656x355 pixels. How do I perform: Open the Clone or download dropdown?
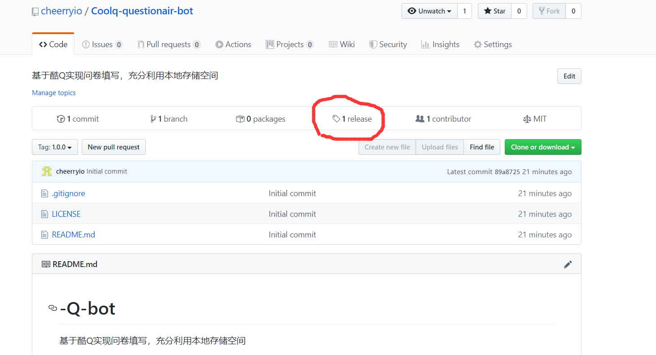(543, 147)
